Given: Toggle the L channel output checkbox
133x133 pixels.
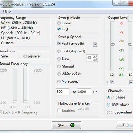Looking at the screenshot, I should (112, 82).
